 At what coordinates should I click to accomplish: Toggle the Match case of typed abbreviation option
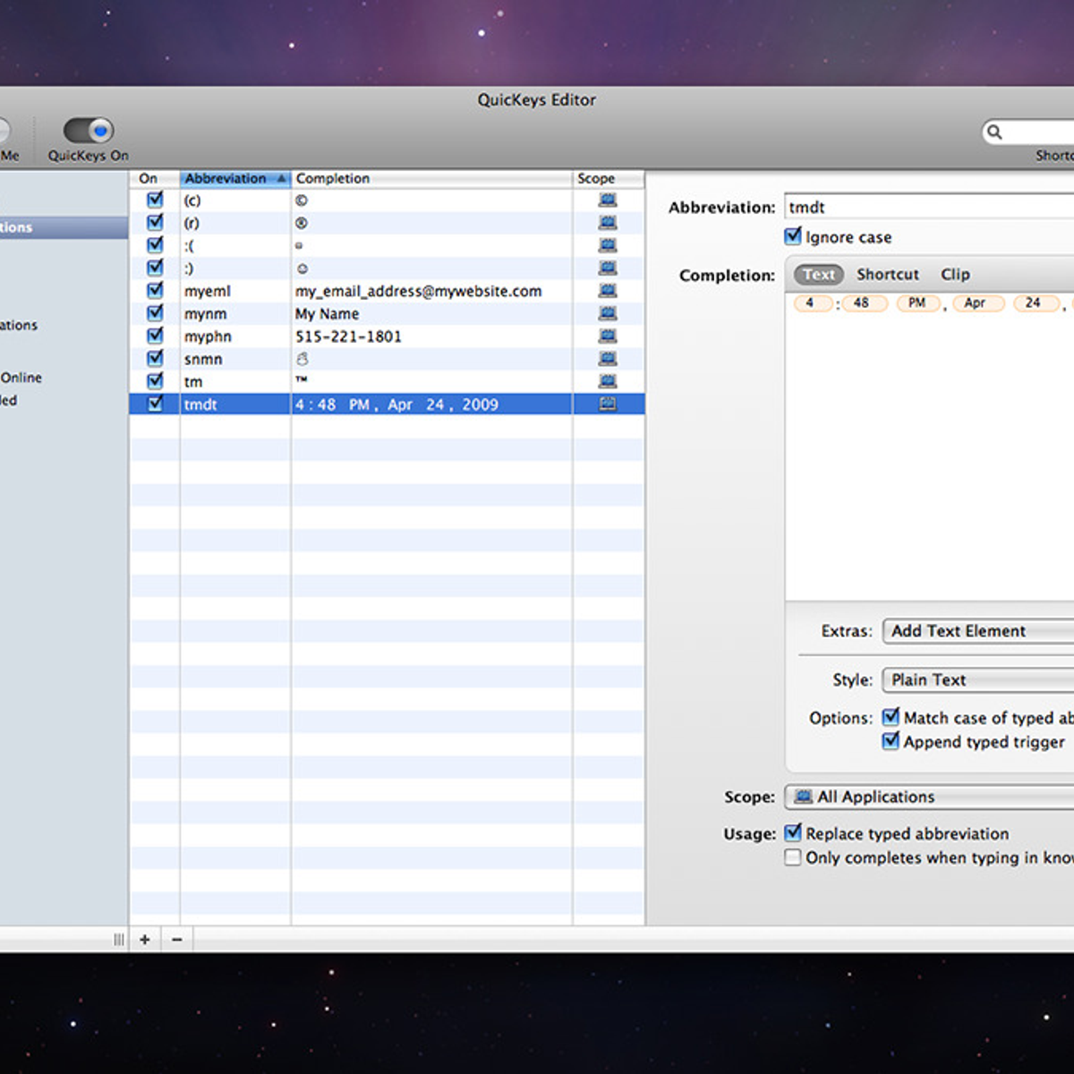891,717
